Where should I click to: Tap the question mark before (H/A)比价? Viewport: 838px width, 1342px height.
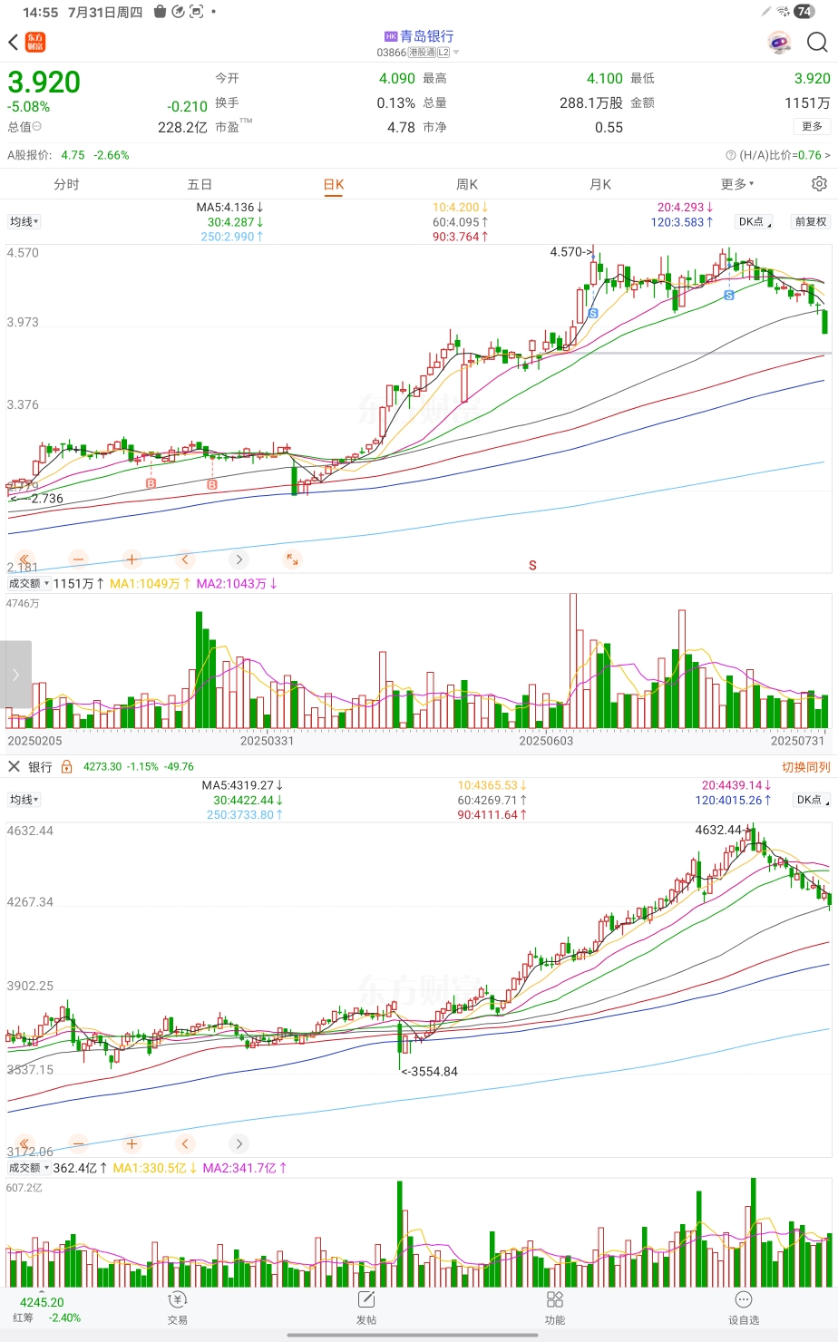click(x=730, y=156)
